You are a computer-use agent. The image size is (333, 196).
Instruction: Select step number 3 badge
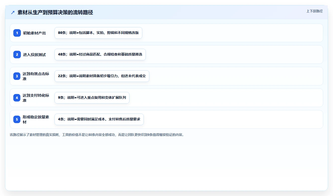pyautogui.click(x=17, y=76)
